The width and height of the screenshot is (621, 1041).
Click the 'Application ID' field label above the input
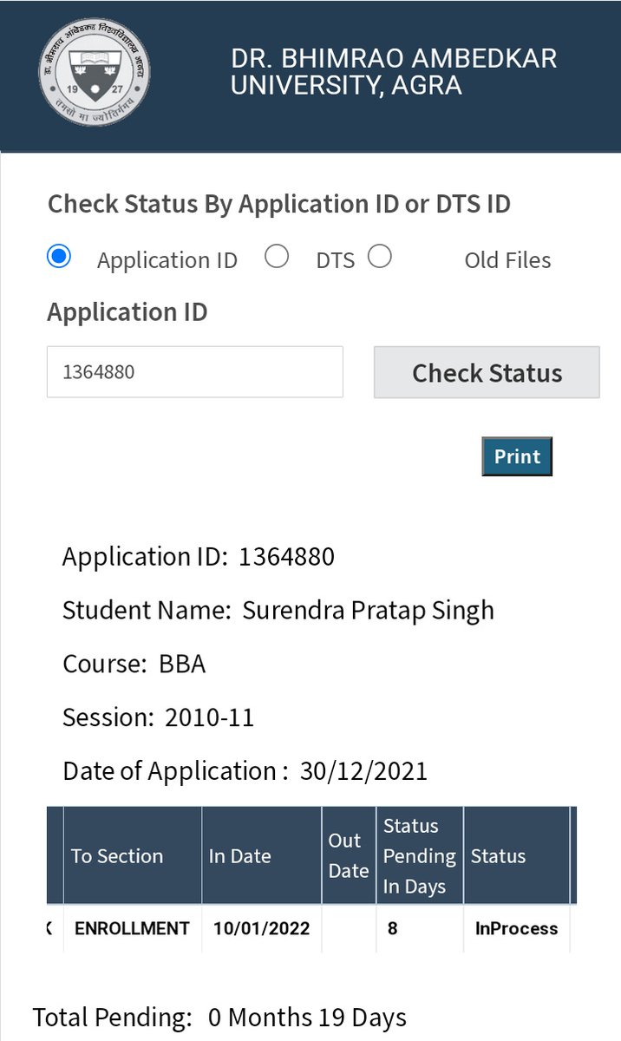(x=127, y=312)
